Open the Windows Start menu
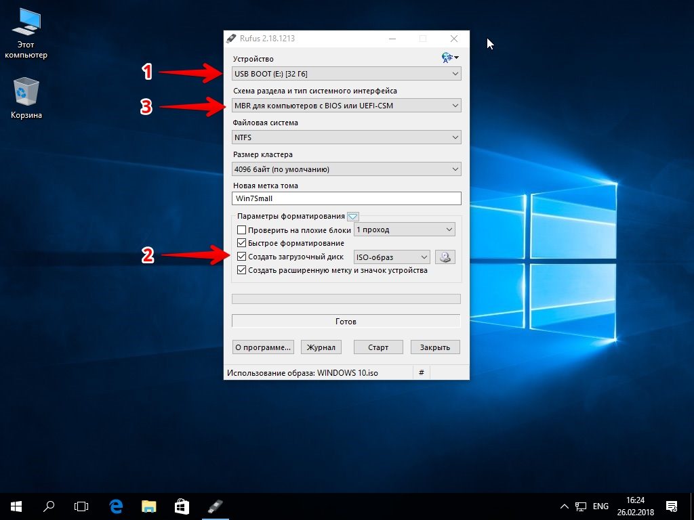Image resolution: width=694 pixels, height=520 pixels. (16, 506)
